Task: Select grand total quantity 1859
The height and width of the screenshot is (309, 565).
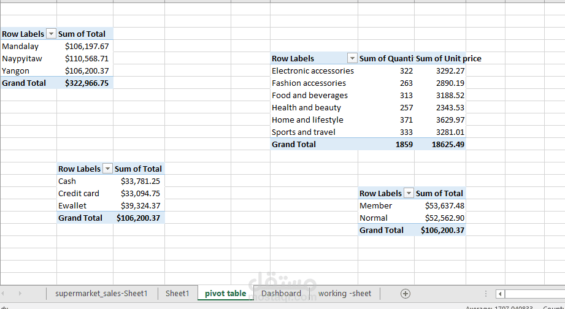Action: (386, 145)
